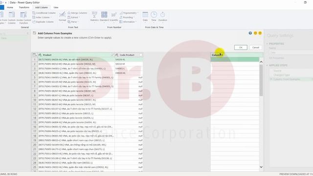Image resolution: width=313 pixels, height=176 pixels.
Task: Click the scroll down arrow of the table
Action: pyautogui.click(x=261, y=167)
